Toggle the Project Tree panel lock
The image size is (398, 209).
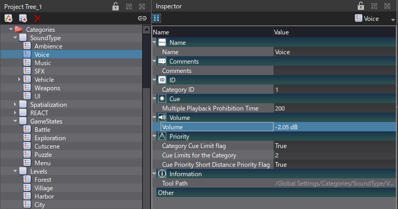[116, 6]
